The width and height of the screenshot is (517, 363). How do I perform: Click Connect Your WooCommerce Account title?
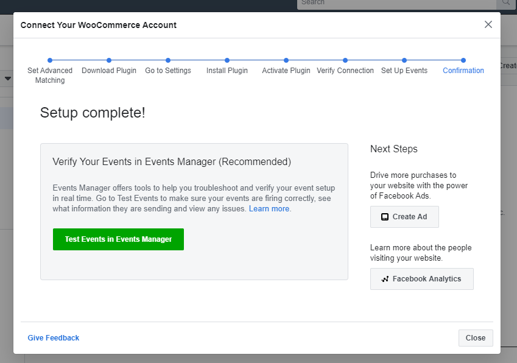point(99,25)
